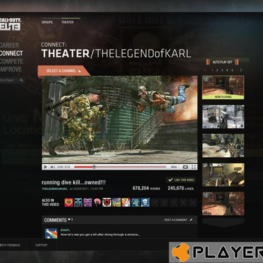Click the green cartoon scene emblem icon

(116, 202)
